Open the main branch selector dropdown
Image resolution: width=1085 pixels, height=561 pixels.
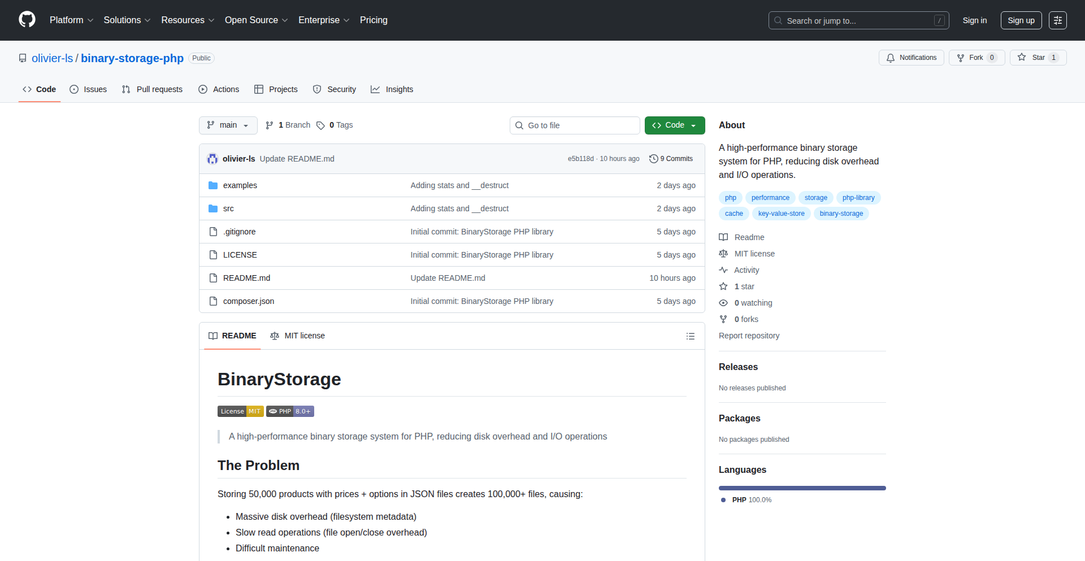[x=228, y=125]
